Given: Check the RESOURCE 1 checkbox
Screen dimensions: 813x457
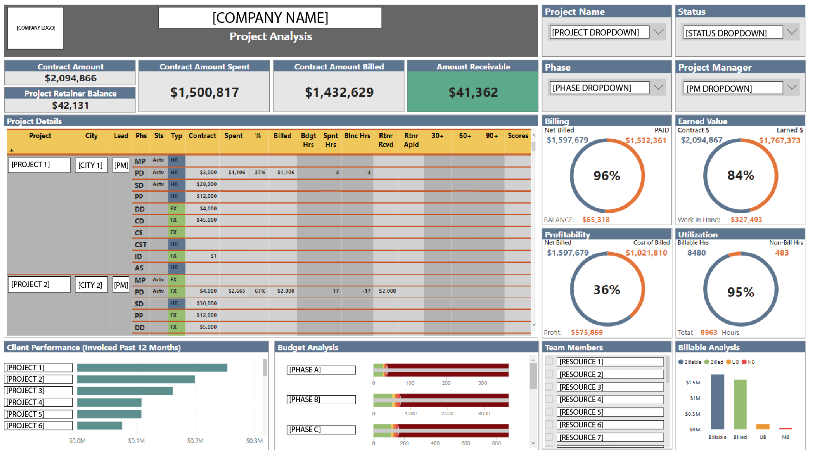Looking at the screenshot, I should click(x=549, y=361).
